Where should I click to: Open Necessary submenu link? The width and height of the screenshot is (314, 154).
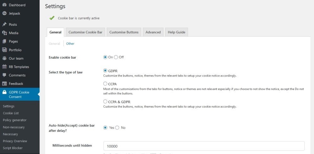[x=10, y=134]
